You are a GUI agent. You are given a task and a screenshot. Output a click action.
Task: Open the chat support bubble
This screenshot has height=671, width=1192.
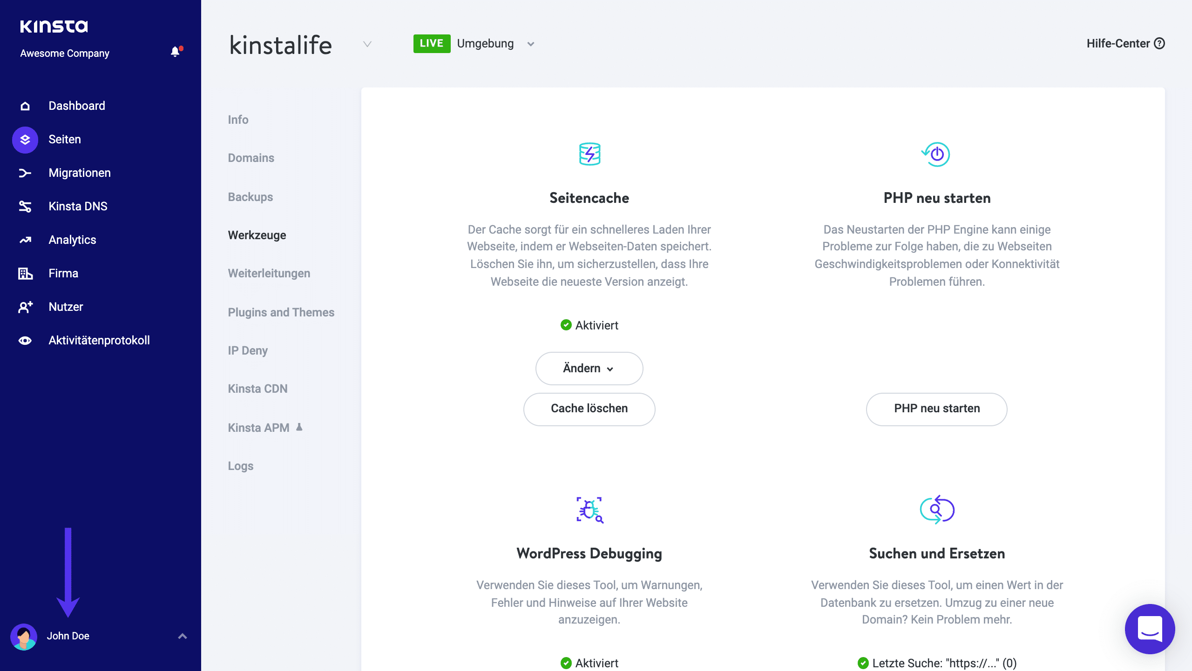(x=1150, y=629)
